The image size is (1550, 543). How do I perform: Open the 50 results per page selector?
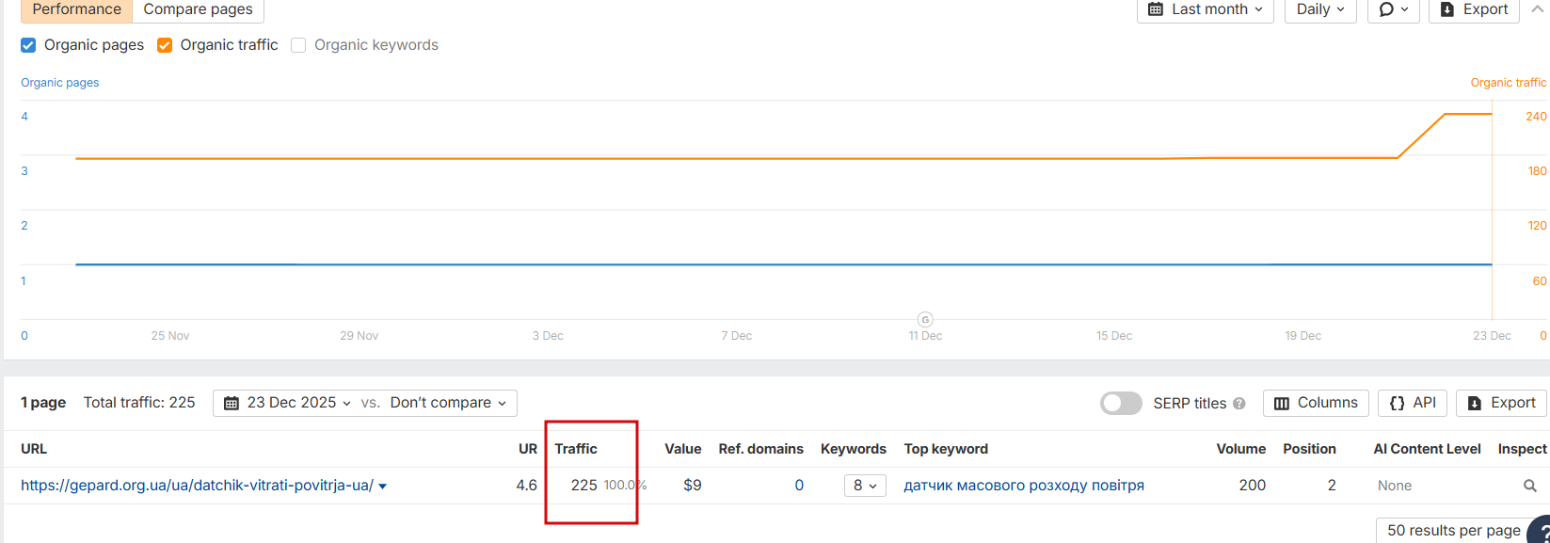pyautogui.click(x=1453, y=531)
